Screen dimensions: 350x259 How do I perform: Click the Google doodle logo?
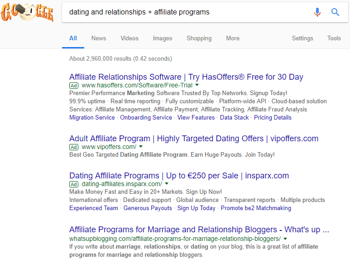(27, 12)
